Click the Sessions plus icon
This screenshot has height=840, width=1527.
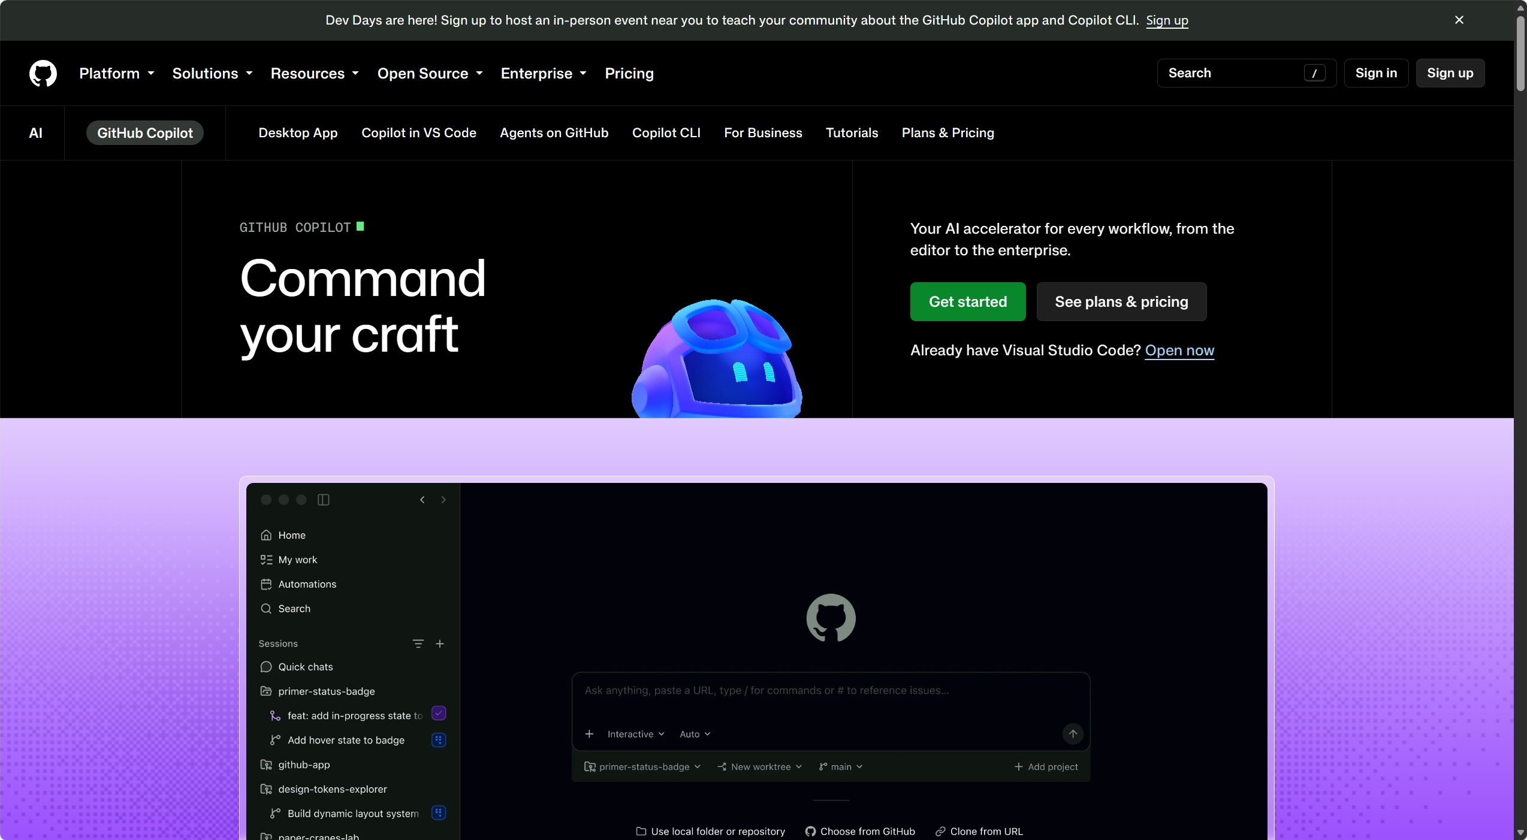(x=440, y=643)
